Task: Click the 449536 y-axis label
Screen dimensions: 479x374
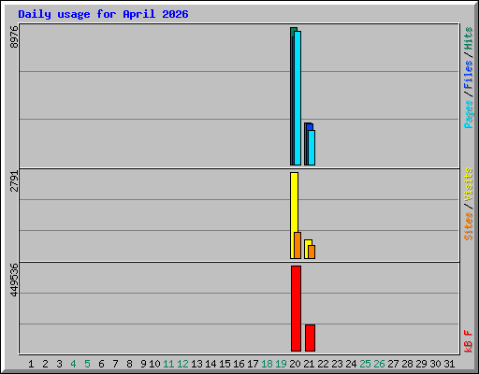Action: pyautogui.click(x=14, y=280)
